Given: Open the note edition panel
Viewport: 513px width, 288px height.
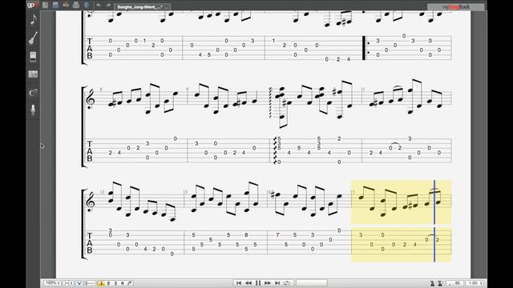Looking at the screenshot, I should coord(33,20).
